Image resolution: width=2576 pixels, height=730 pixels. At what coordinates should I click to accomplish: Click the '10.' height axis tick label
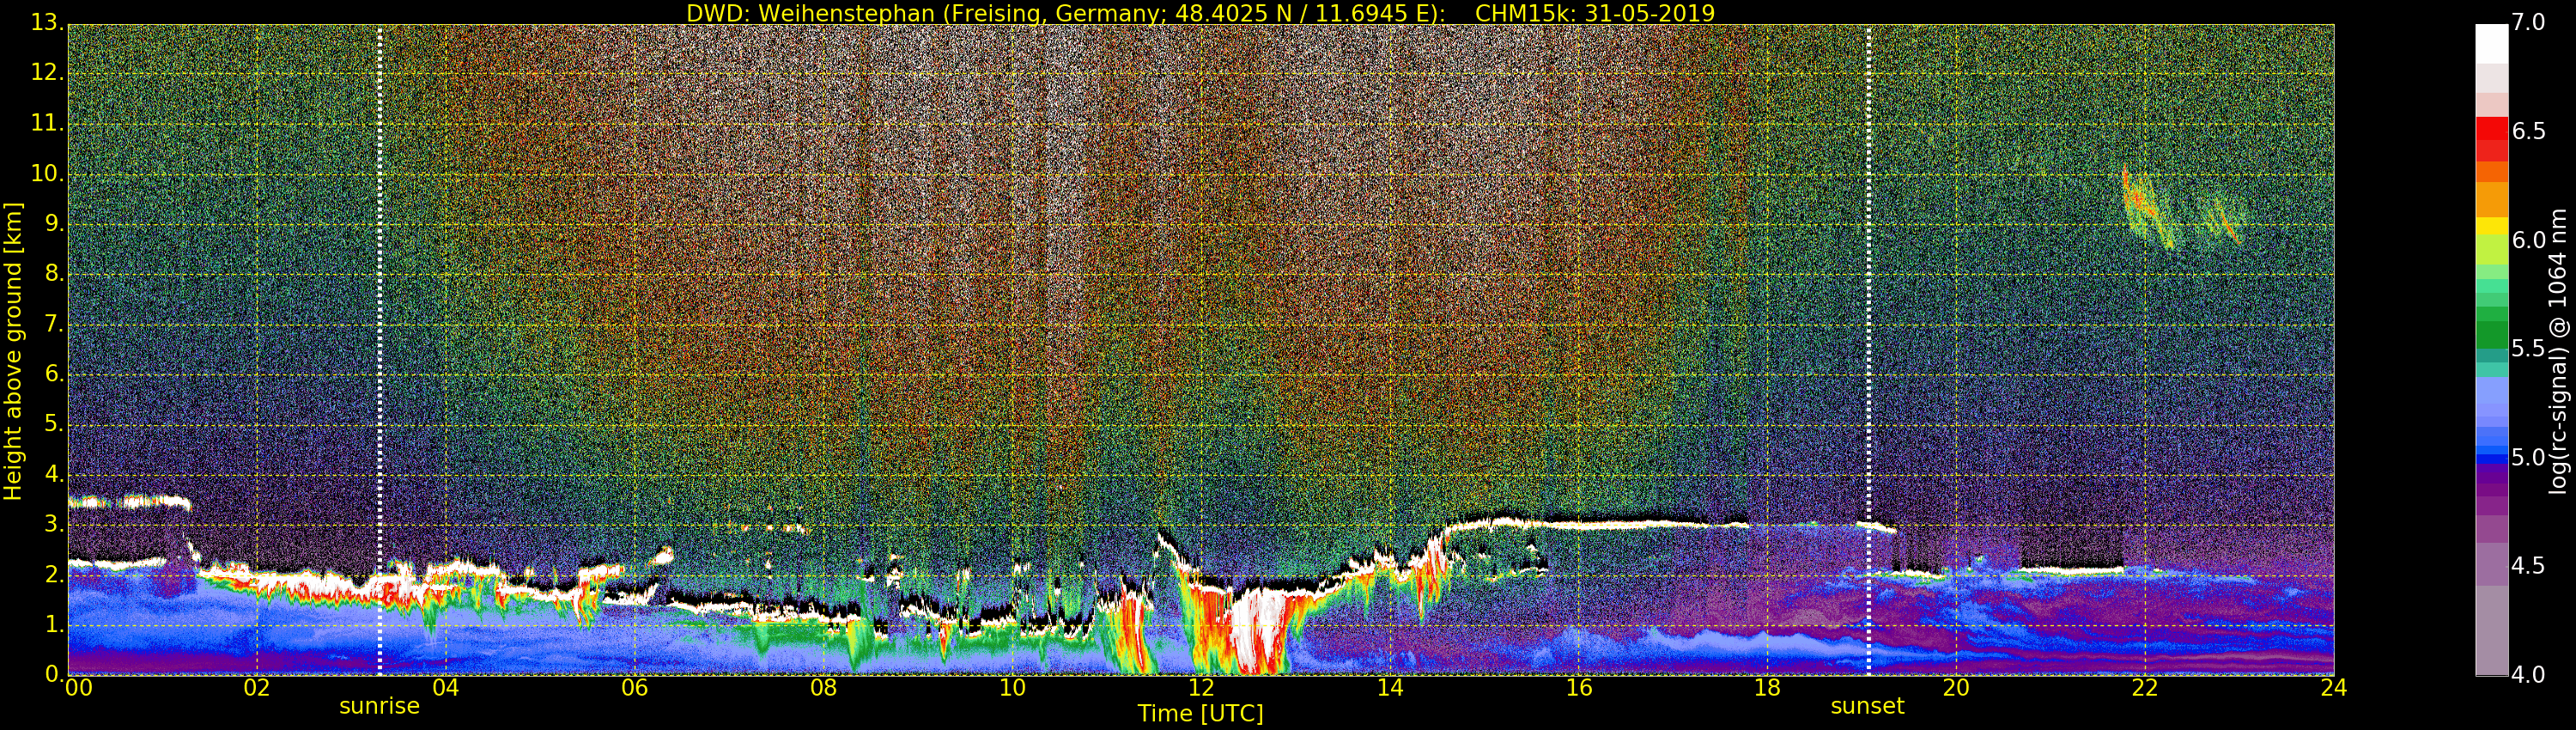pos(47,173)
